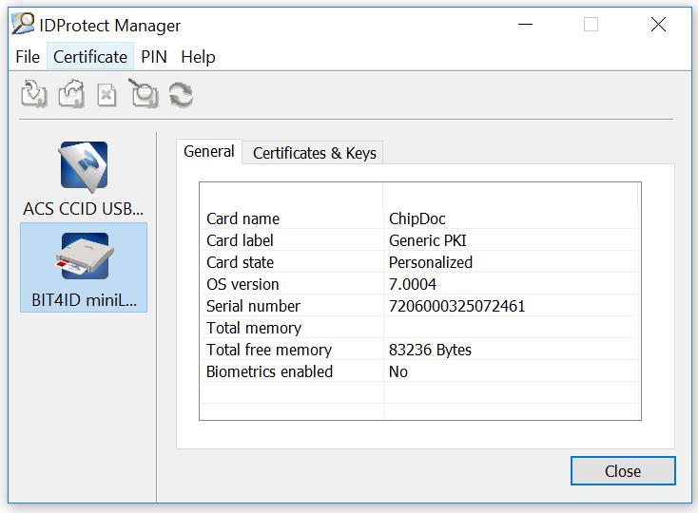
Task: Click the Biometrics No value
Action: click(x=397, y=371)
